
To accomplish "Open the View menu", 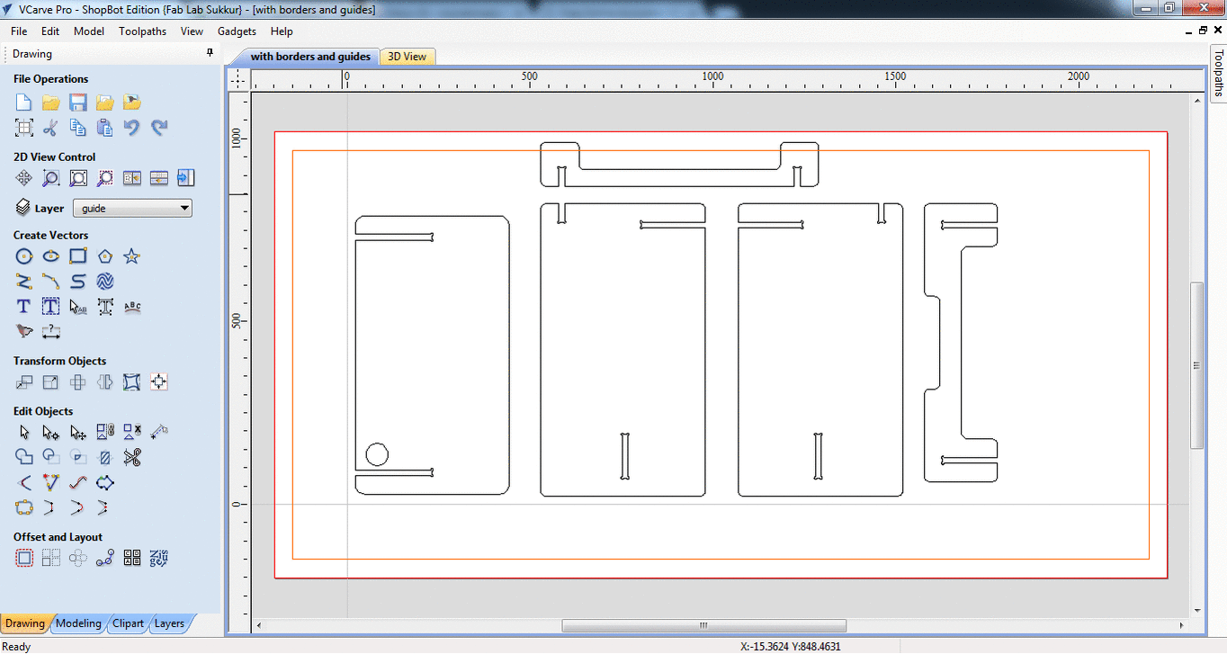I will (192, 31).
